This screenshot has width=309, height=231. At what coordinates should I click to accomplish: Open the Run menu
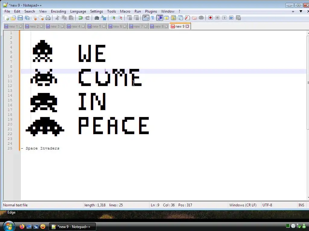coord(138,11)
